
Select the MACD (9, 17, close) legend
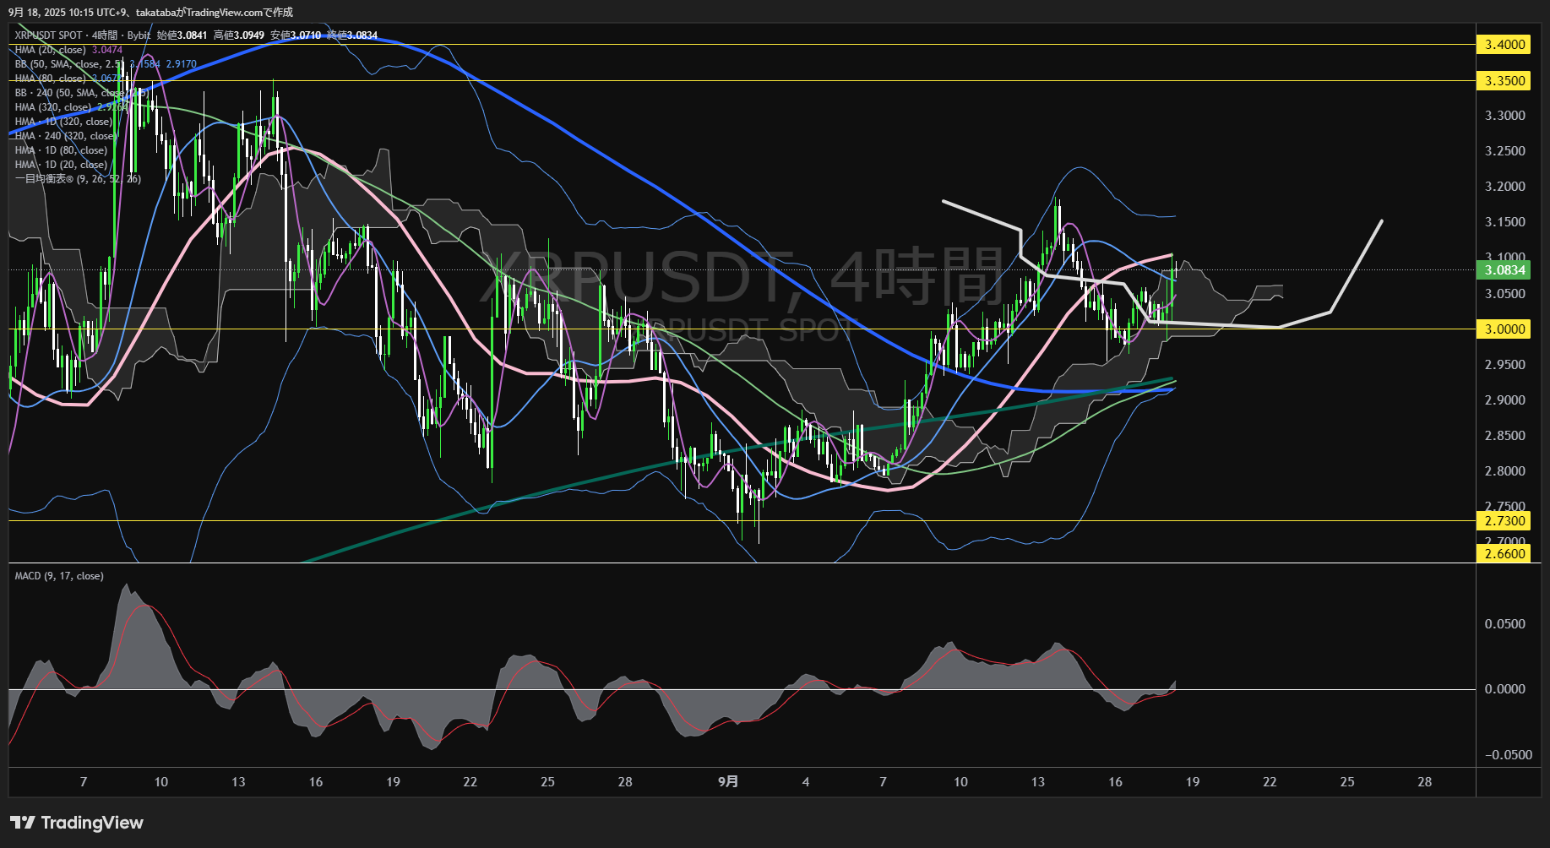pos(59,576)
